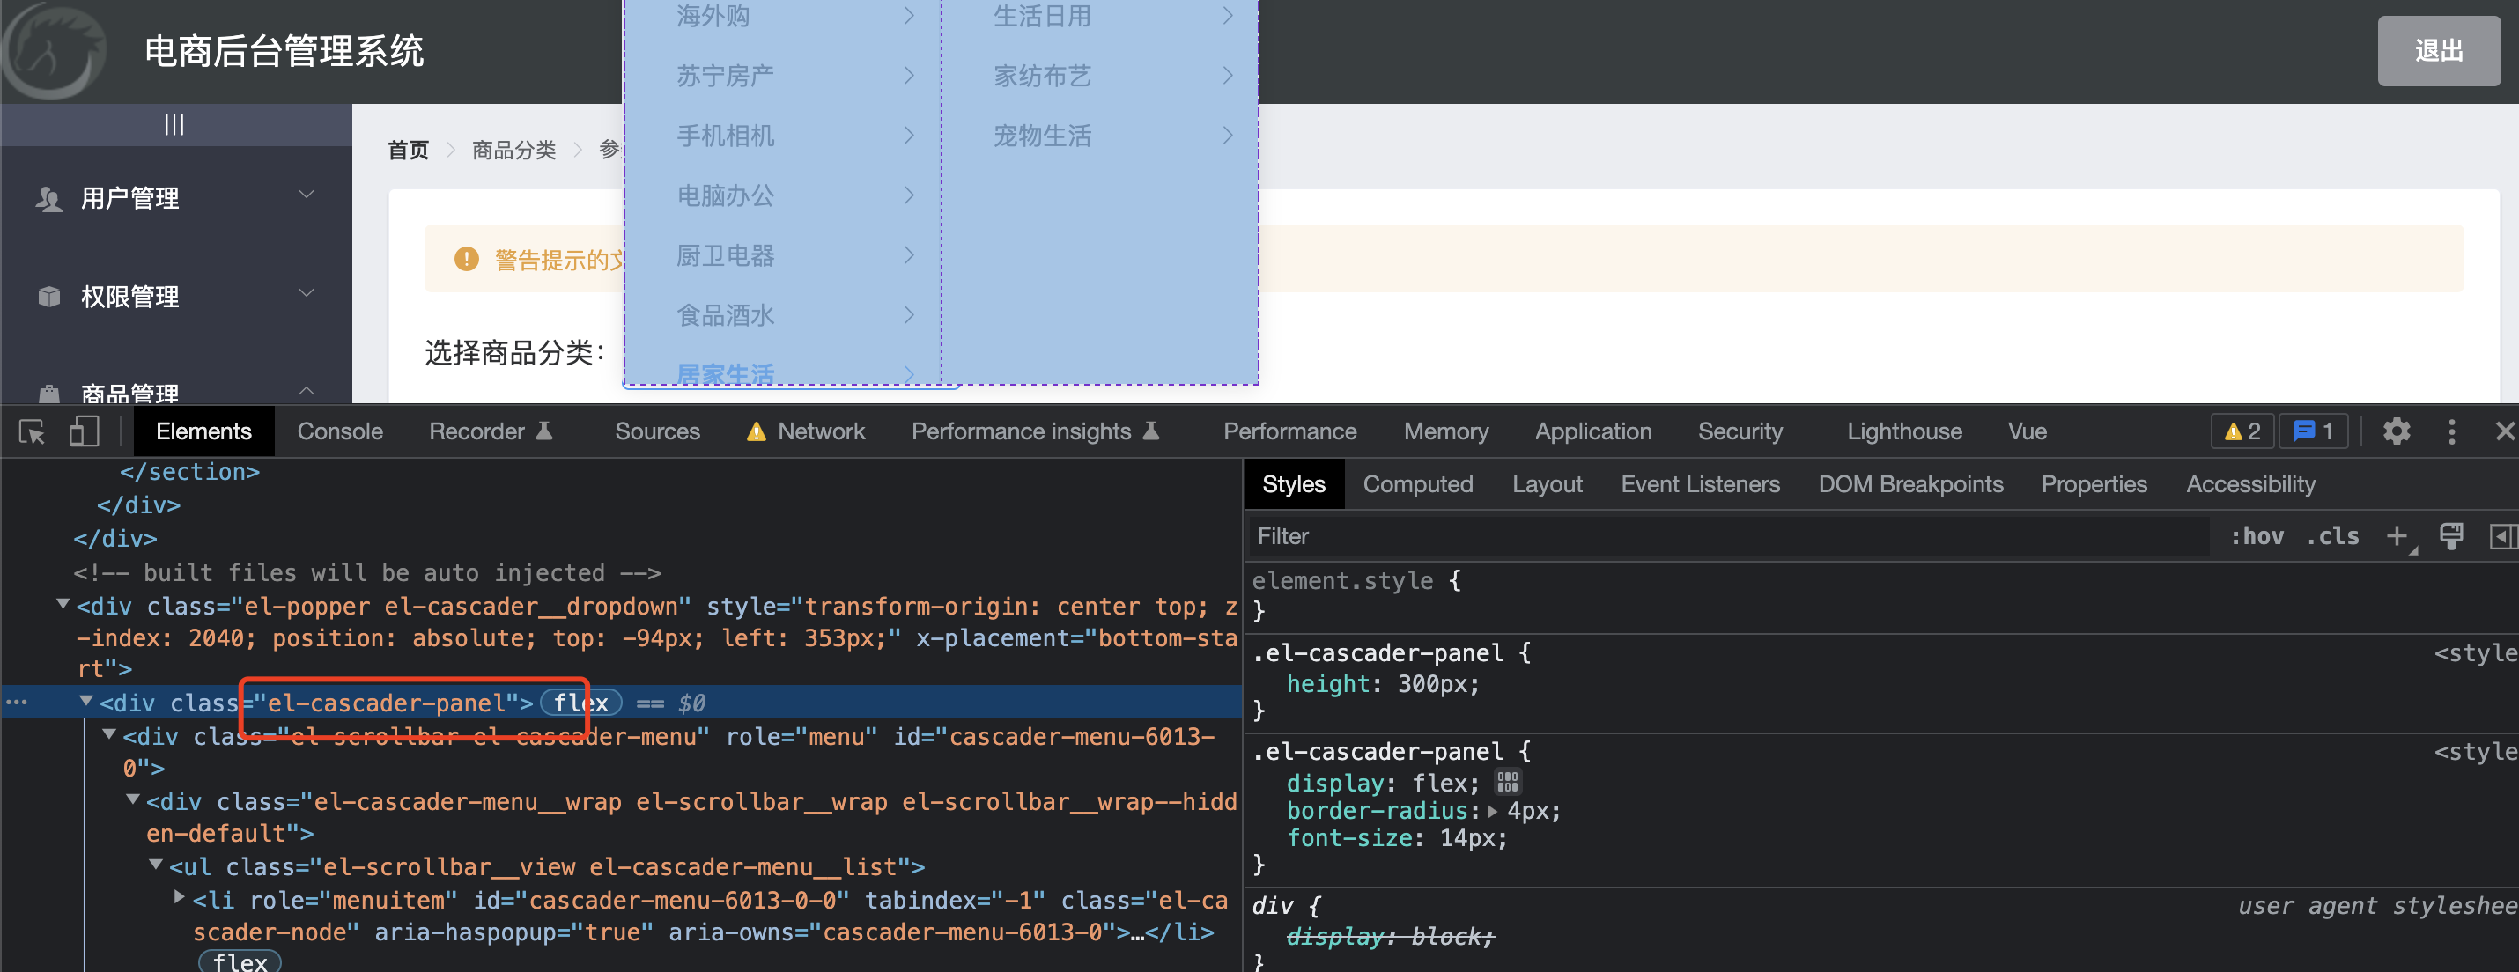Click the box icon beside 权限管理
Screen dimensions: 2519x972
[49, 297]
